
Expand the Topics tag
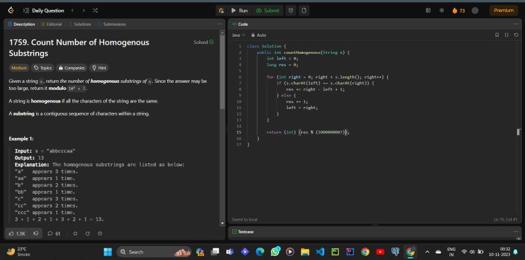43,68
